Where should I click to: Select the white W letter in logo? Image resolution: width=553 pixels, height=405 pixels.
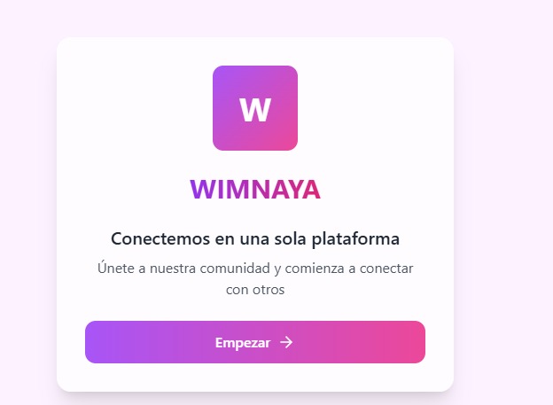pyautogui.click(x=255, y=110)
